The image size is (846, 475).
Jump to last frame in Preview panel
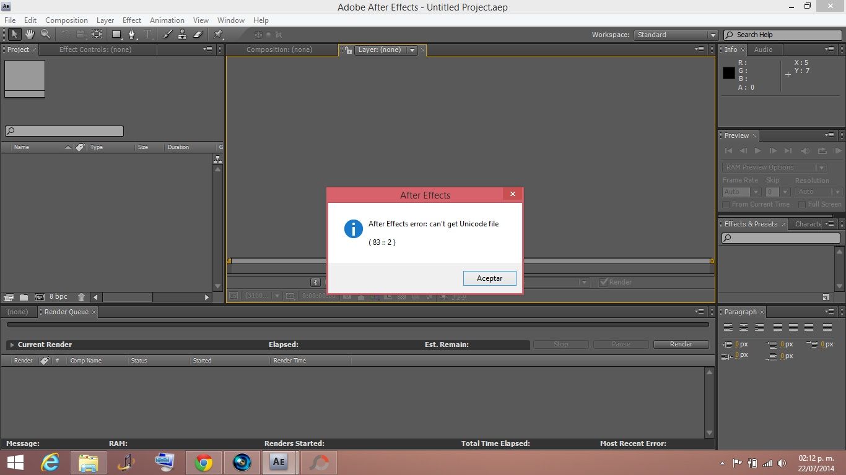pos(788,151)
